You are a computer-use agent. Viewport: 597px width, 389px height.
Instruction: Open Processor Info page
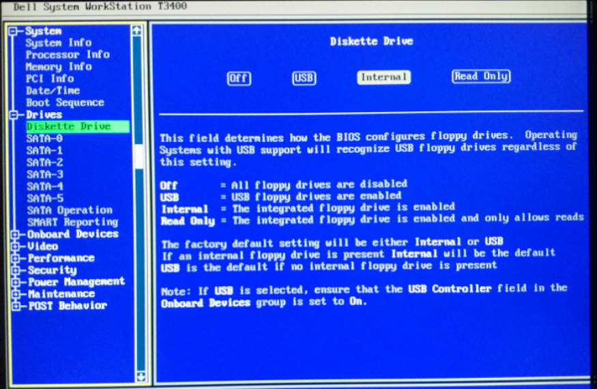(x=68, y=55)
